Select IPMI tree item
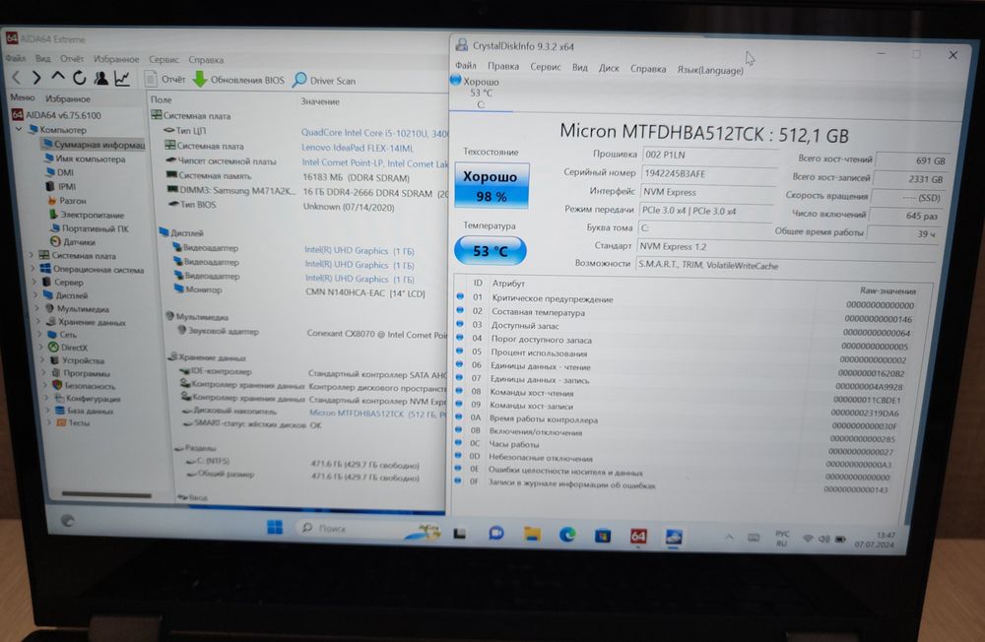 61,186
